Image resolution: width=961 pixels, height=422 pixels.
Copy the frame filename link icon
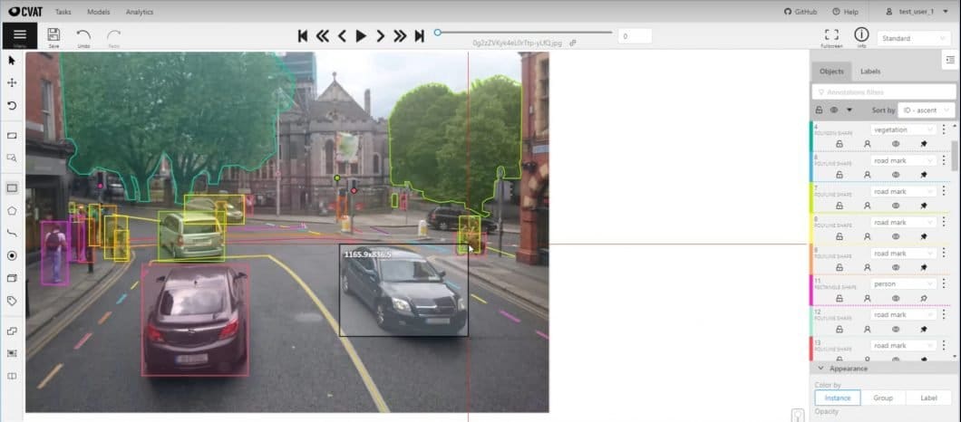pyautogui.click(x=572, y=43)
